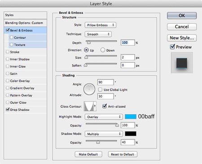
Task: Click the Angle value field
Action: pyautogui.click(x=105, y=82)
